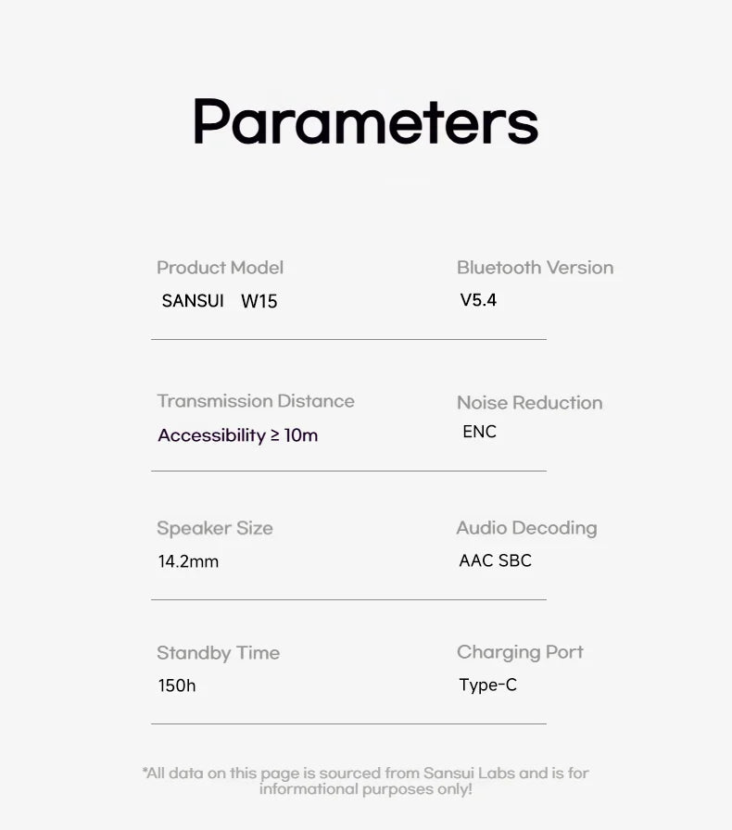Screen dimensions: 732x830
Task: Click the divider line below Product Model
Action: (x=348, y=339)
